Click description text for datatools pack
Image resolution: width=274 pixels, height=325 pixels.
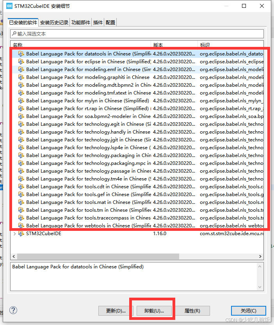[78, 267]
